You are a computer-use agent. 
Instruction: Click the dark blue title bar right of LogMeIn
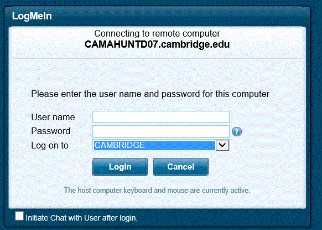[181, 17]
